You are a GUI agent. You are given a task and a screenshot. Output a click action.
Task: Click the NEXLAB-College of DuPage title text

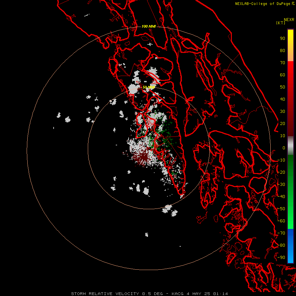click(x=262, y=4)
